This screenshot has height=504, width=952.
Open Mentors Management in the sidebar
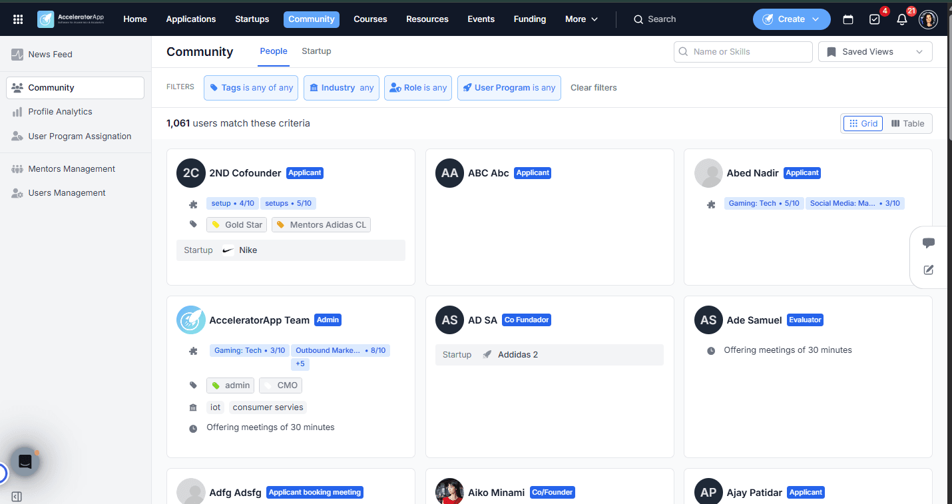click(x=72, y=169)
